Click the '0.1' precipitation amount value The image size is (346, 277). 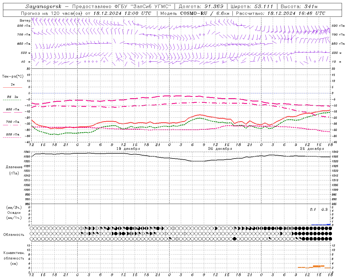(x=313, y=210)
